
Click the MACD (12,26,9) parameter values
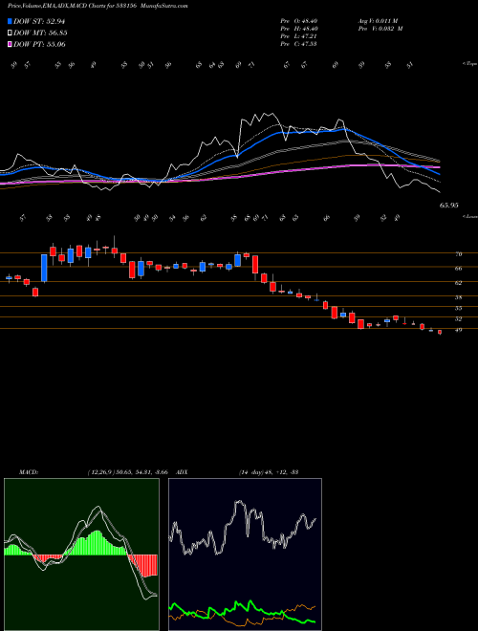point(130,472)
